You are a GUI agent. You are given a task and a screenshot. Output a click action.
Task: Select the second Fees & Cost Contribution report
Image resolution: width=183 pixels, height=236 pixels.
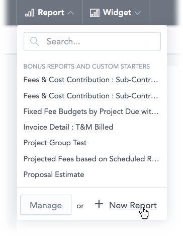pyautogui.click(x=91, y=96)
